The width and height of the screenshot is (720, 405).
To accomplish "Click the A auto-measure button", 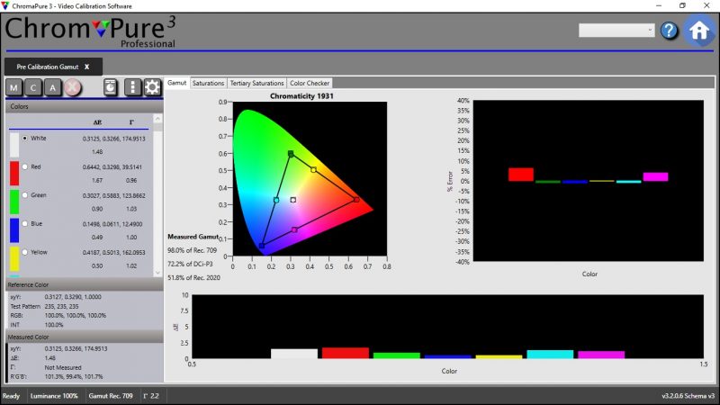I will (x=53, y=87).
